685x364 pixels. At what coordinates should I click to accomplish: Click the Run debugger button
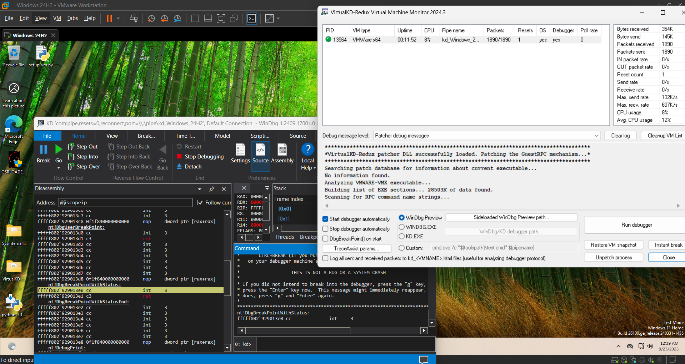(636, 225)
